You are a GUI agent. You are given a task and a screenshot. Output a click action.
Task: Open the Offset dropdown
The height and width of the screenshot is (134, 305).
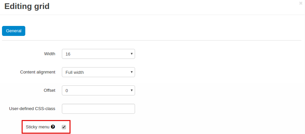[x=98, y=90]
